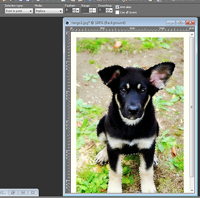
Task: Open the Mode dropdown showing Replace
Action: 49,11
